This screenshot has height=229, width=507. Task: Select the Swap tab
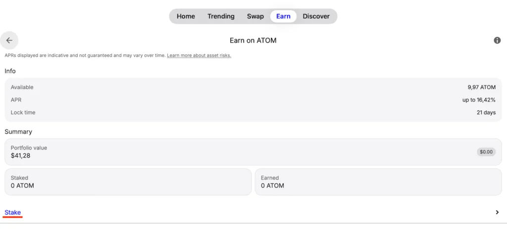(x=255, y=16)
